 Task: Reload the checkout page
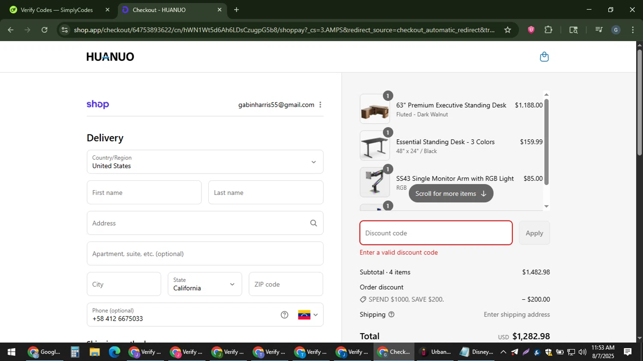45,30
